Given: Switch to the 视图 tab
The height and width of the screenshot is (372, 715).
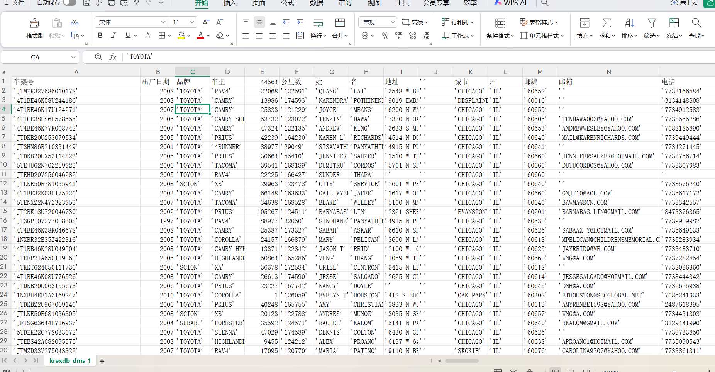Looking at the screenshot, I should pyautogui.click(x=374, y=3).
